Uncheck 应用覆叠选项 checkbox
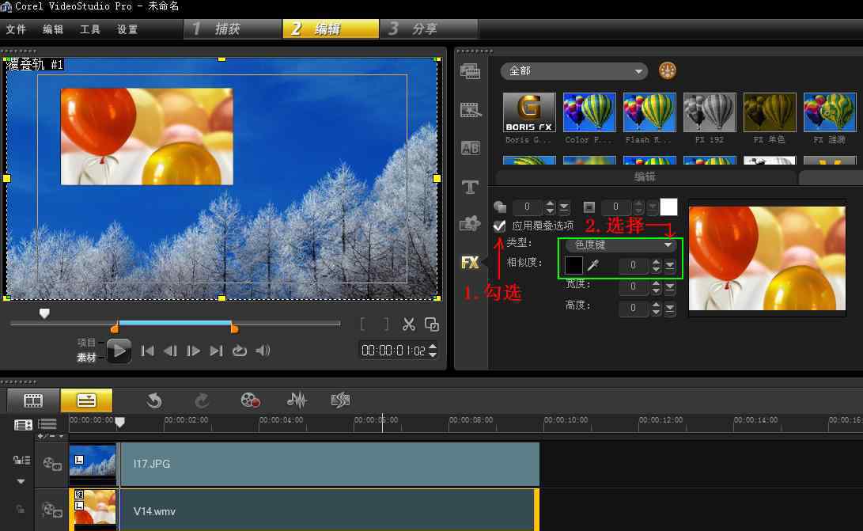863x531 pixels. [499, 226]
